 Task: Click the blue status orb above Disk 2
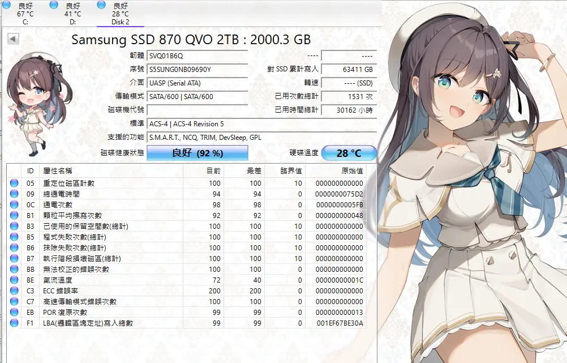click(101, 5)
